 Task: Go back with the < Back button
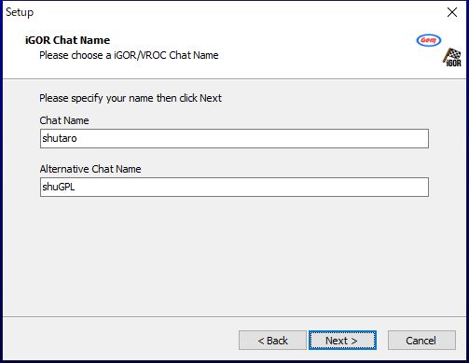[272, 341]
